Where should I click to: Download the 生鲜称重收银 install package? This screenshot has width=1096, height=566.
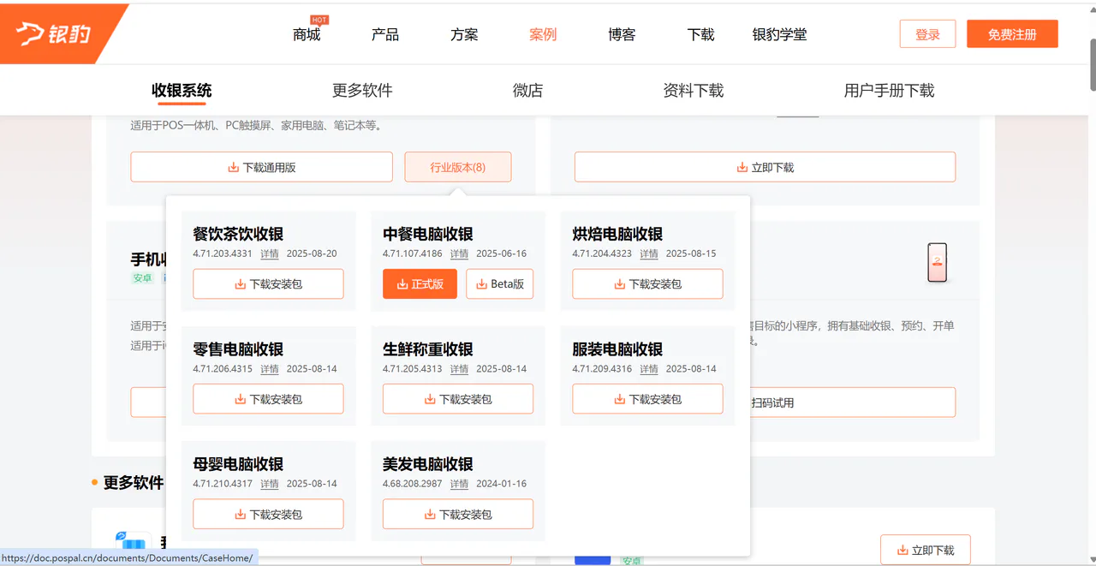[458, 399]
